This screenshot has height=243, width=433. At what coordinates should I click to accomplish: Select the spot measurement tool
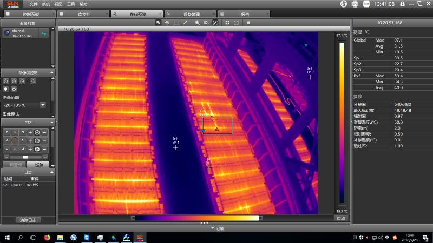pyautogui.click(x=167, y=23)
